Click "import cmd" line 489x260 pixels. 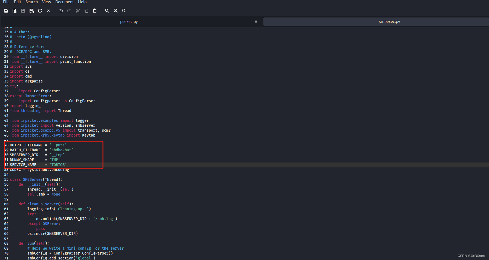[21, 76]
